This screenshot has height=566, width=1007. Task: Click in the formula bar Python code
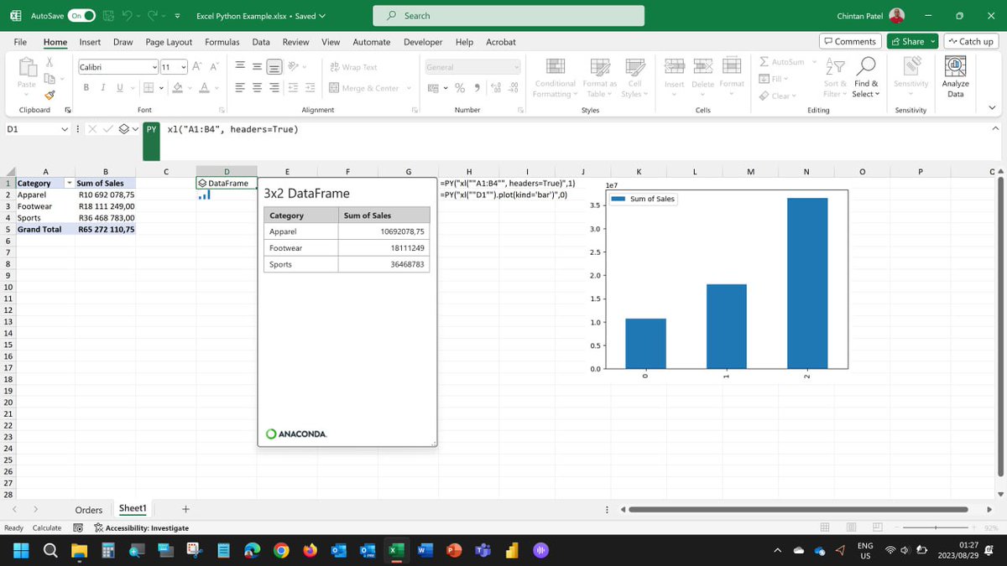pos(232,129)
